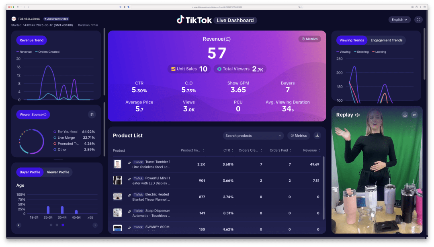Select the Revenue Trend tab
This screenshot has width=434, height=247.
pos(32,40)
